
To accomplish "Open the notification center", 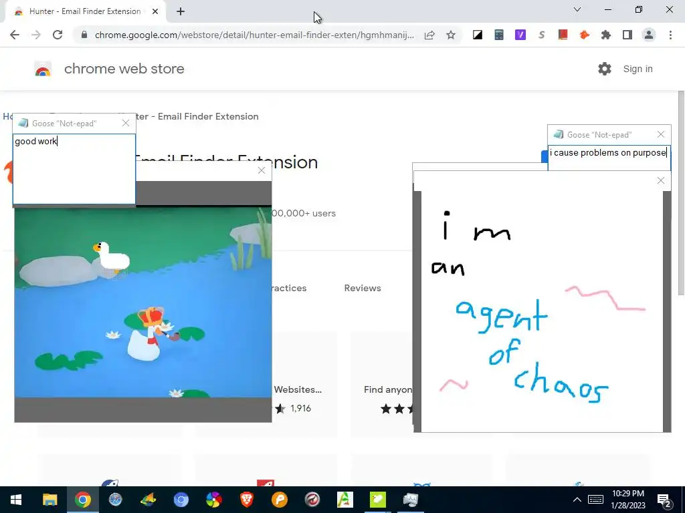I will point(665,500).
